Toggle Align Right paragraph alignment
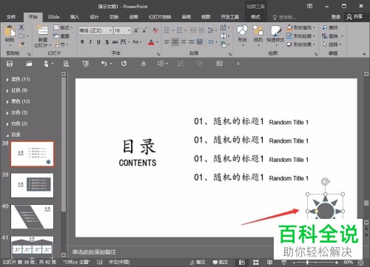The width and height of the screenshot is (370, 267). pyautogui.click(x=184, y=42)
